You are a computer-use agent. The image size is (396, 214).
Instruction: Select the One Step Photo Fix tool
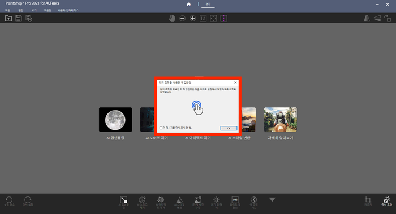pyautogui.click(x=198, y=203)
